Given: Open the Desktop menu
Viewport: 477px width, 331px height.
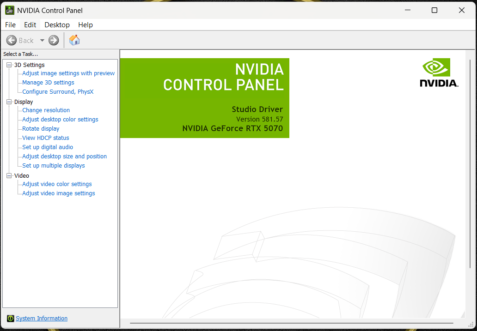Looking at the screenshot, I should [x=57, y=25].
